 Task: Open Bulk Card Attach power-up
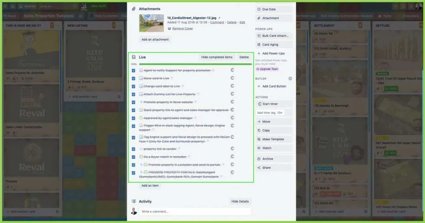point(274,36)
